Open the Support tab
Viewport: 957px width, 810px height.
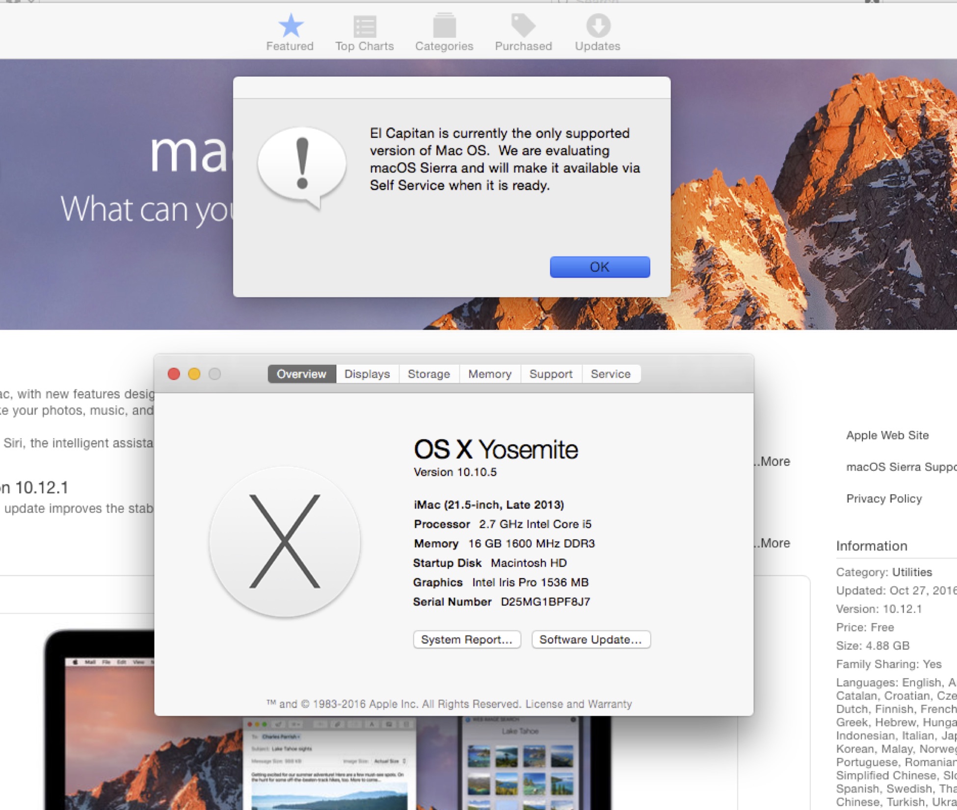pyautogui.click(x=551, y=374)
